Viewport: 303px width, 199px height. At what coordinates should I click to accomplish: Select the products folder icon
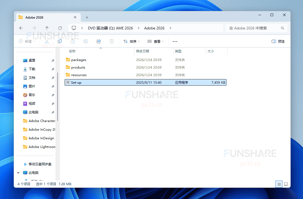coord(68,67)
